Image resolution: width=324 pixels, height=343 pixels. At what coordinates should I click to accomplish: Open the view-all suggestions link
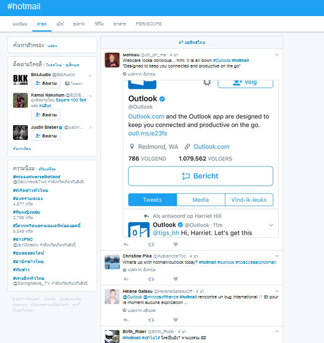point(72,65)
